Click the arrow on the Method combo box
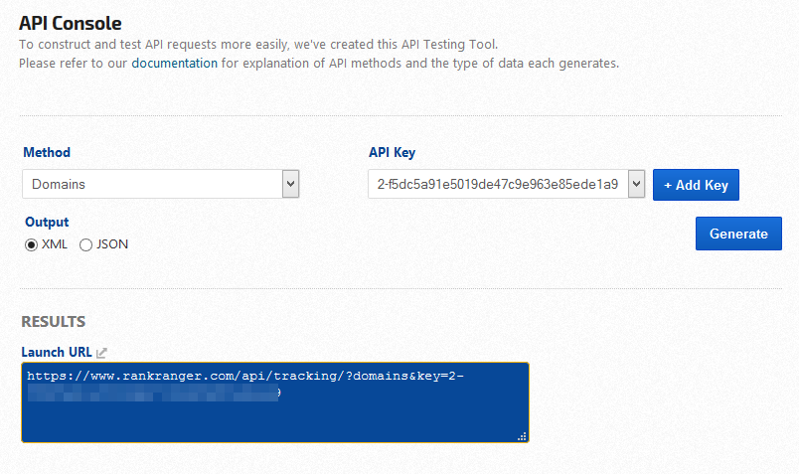The image size is (799, 474). tap(290, 184)
